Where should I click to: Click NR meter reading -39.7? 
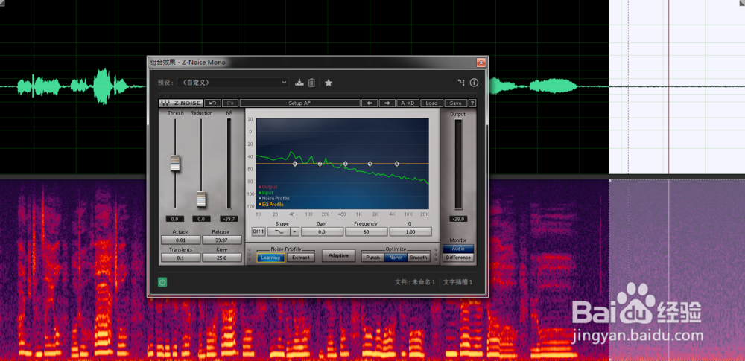coord(229,219)
